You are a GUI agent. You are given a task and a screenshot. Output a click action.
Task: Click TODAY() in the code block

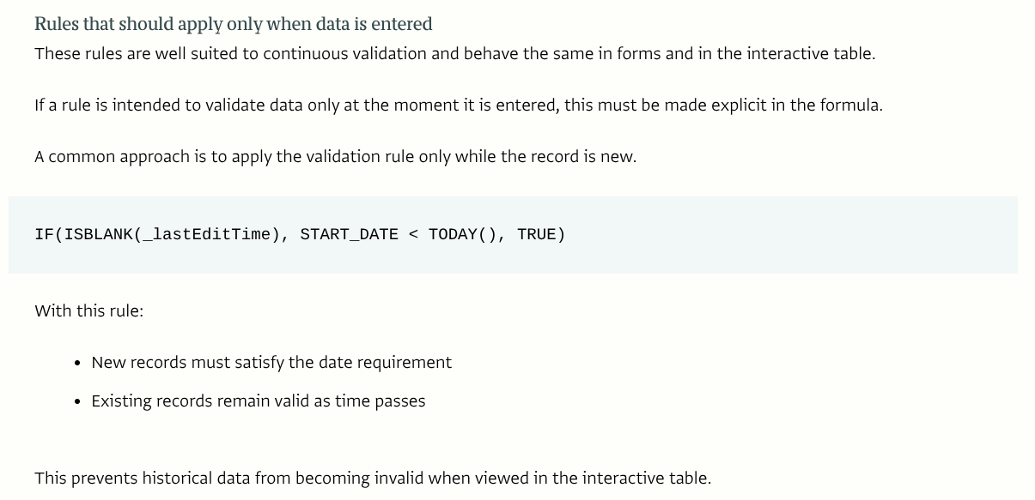click(x=463, y=234)
